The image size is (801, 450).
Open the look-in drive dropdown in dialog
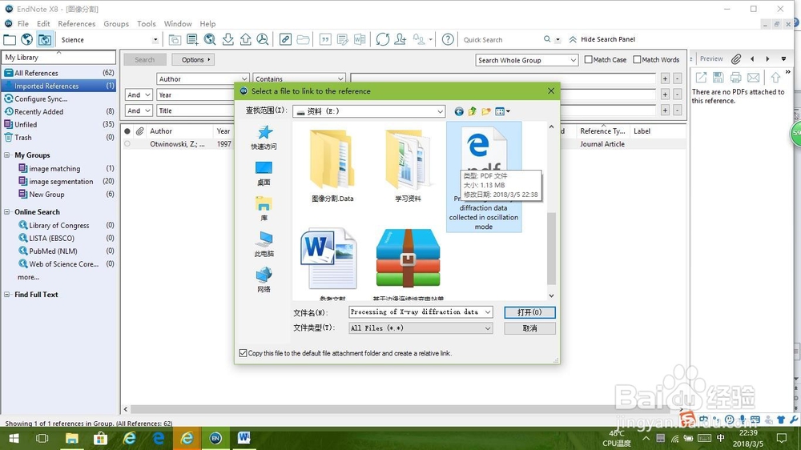[440, 111]
